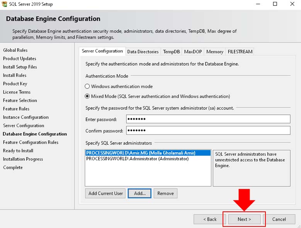The image size is (301, 228).
Task: Click Product Key step in sidebar
Action: tap(15, 84)
